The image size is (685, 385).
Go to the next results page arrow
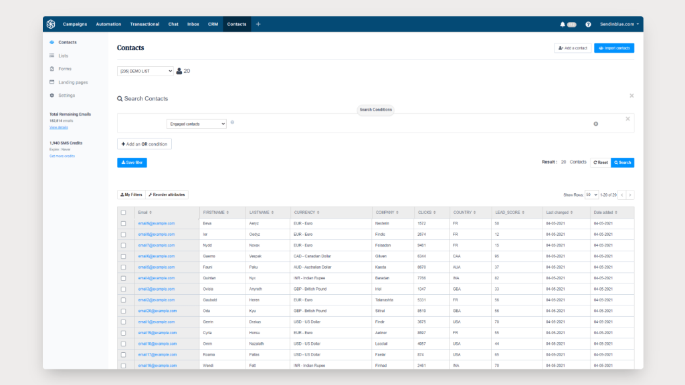click(x=630, y=195)
